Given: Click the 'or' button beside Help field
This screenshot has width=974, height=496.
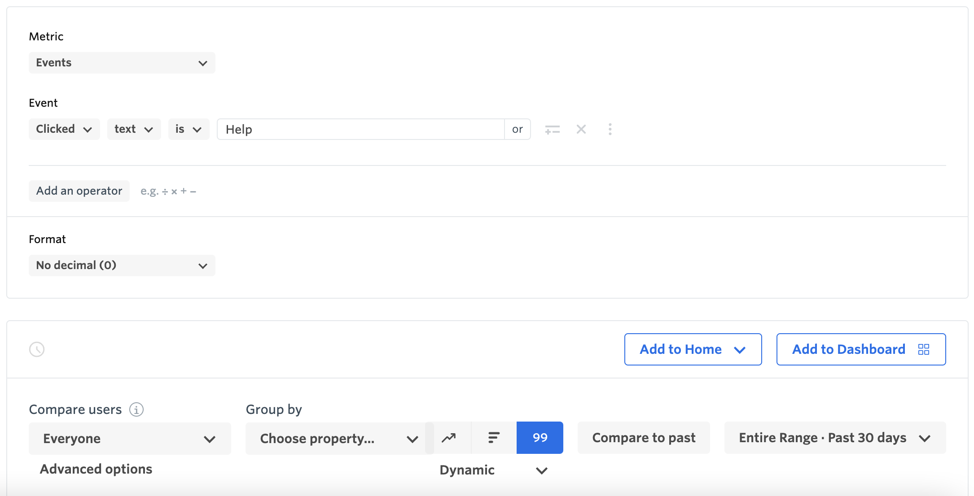Looking at the screenshot, I should (518, 129).
